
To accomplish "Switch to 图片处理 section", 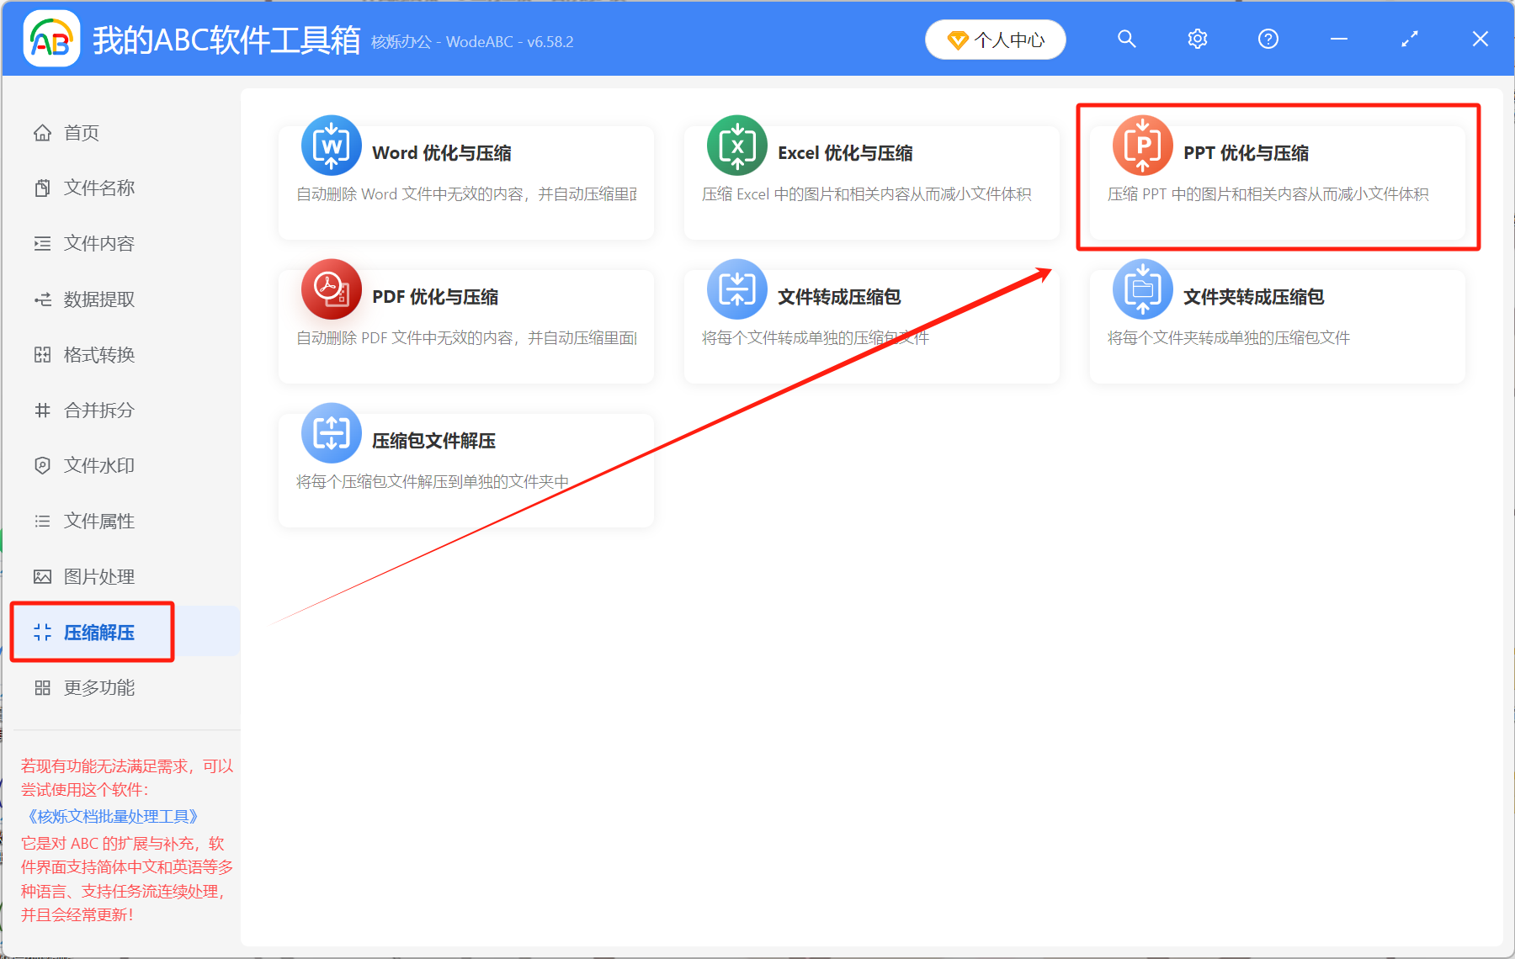I will pos(97,576).
